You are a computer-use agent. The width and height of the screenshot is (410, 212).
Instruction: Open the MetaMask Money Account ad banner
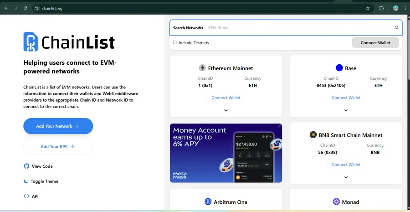tap(226, 153)
